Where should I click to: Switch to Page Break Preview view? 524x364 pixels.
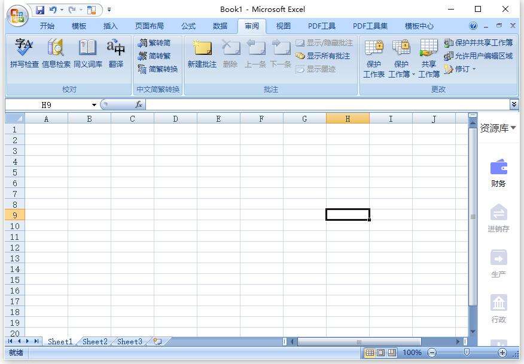(x=392, y=353)
